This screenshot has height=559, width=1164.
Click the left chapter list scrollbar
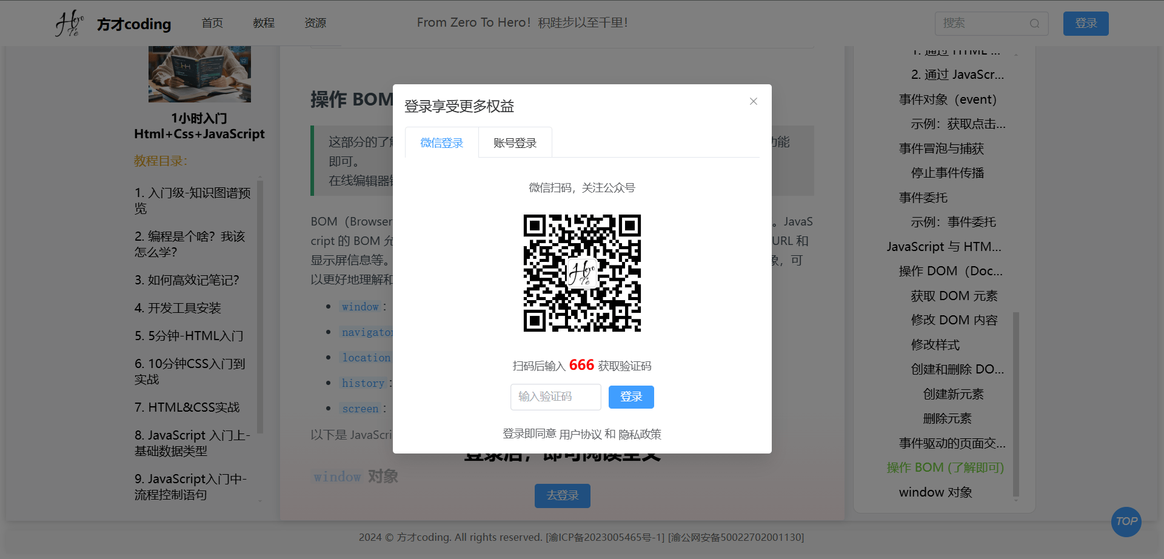pyautogui.click(x=260, y=306)
